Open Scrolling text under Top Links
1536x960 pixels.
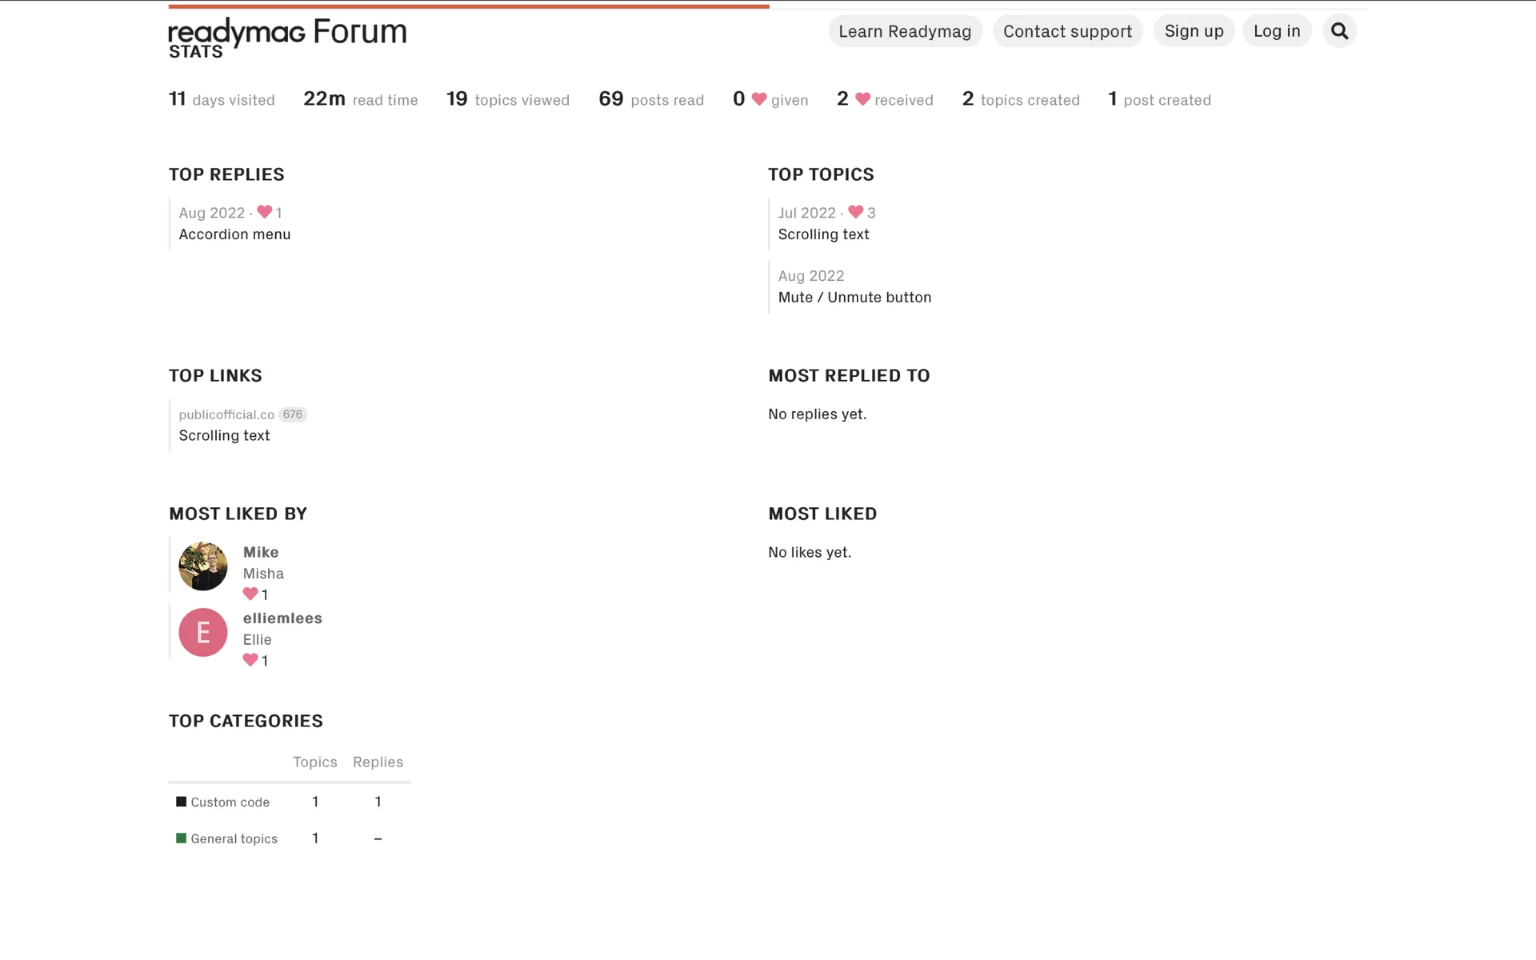pos(224,436)
